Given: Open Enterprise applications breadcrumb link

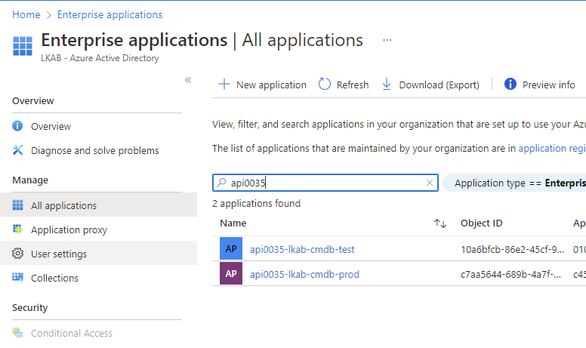Looking at the screenshot, I should pos(110,14).
